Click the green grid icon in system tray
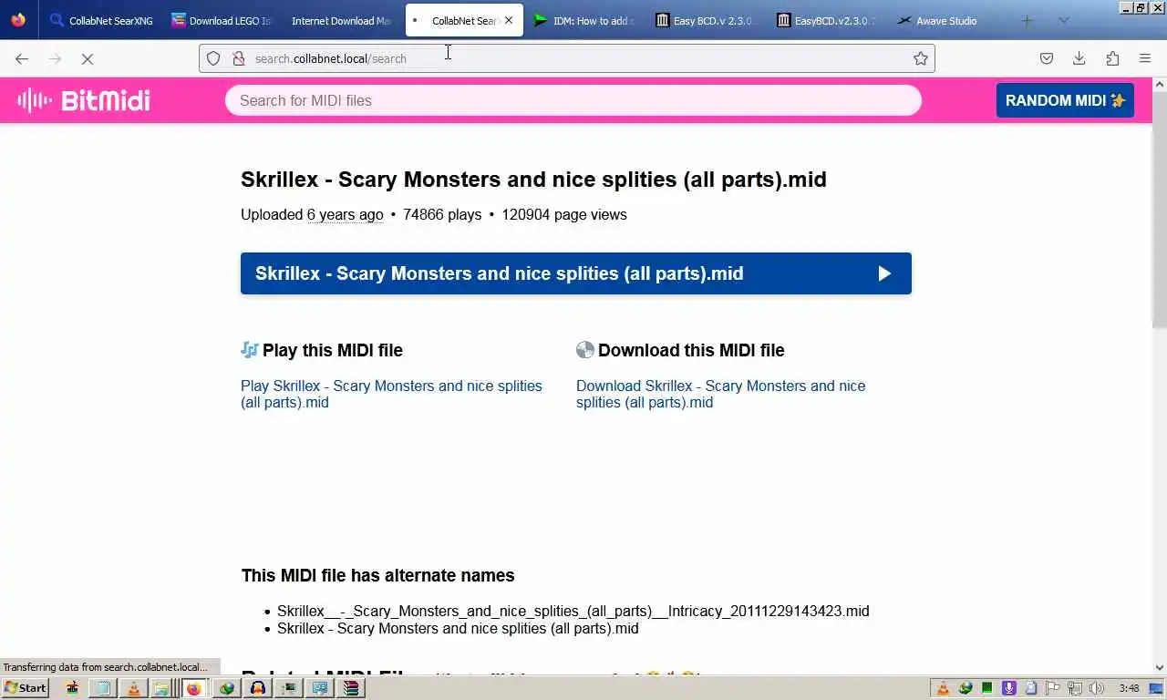The width and height of the screenshot is (1167, 700). [987, 688]
